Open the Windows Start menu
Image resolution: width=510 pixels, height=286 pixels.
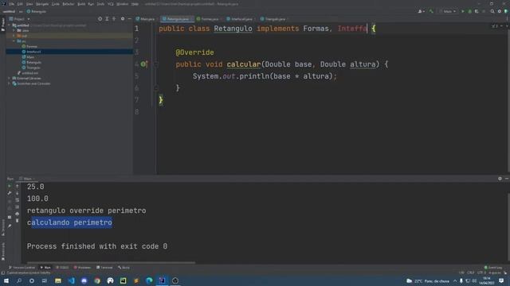[6, 280]
